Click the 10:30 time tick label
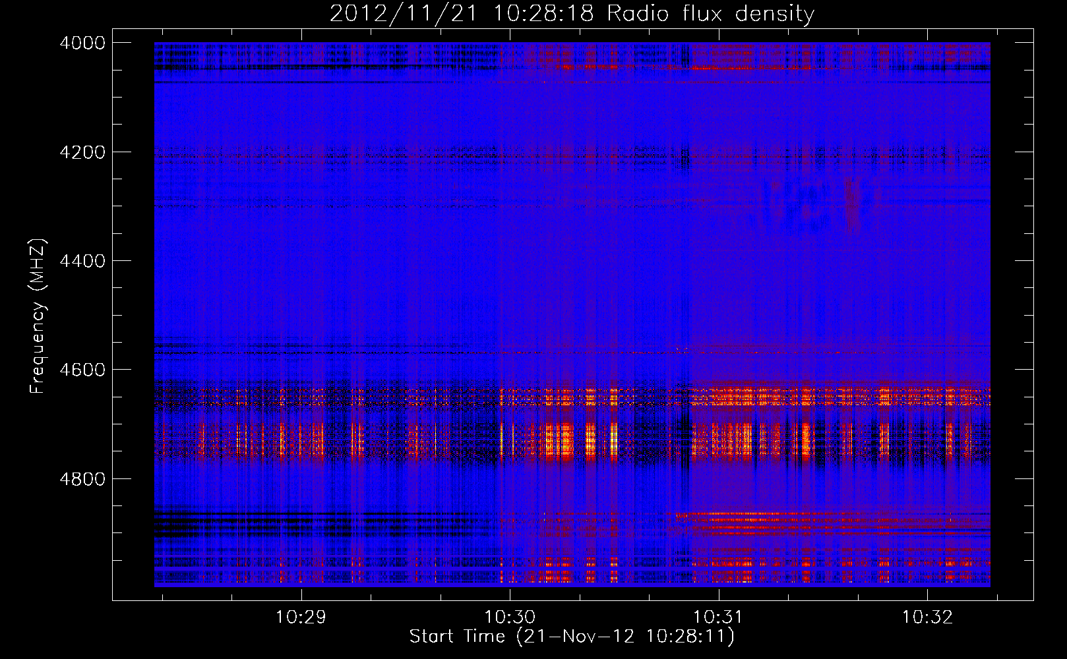 [510, 617]
